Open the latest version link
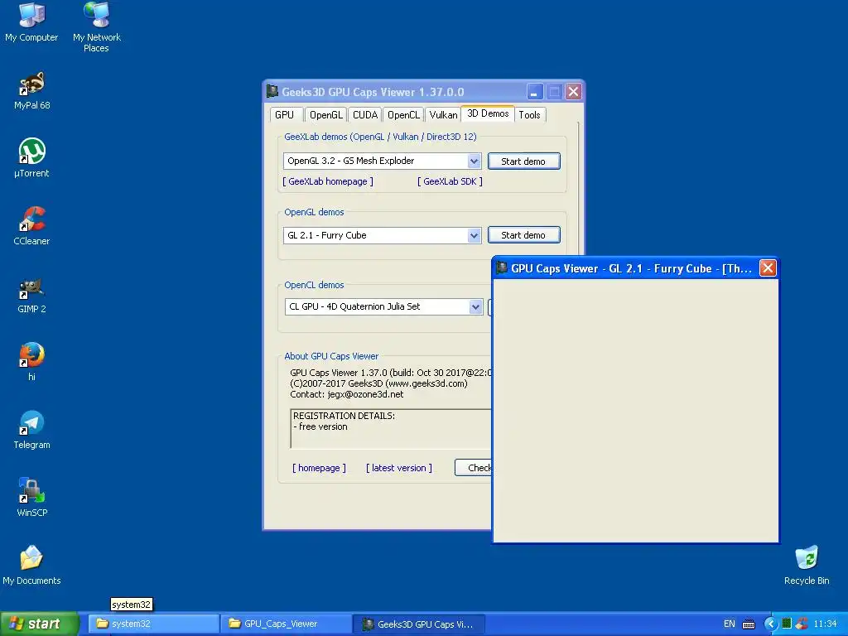The height and width of the screenshot is (636, 848). point(399,469)
